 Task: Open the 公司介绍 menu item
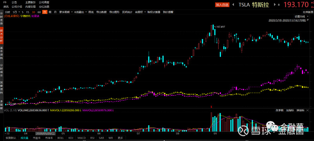pyautogui.click(x=17, y=7)
